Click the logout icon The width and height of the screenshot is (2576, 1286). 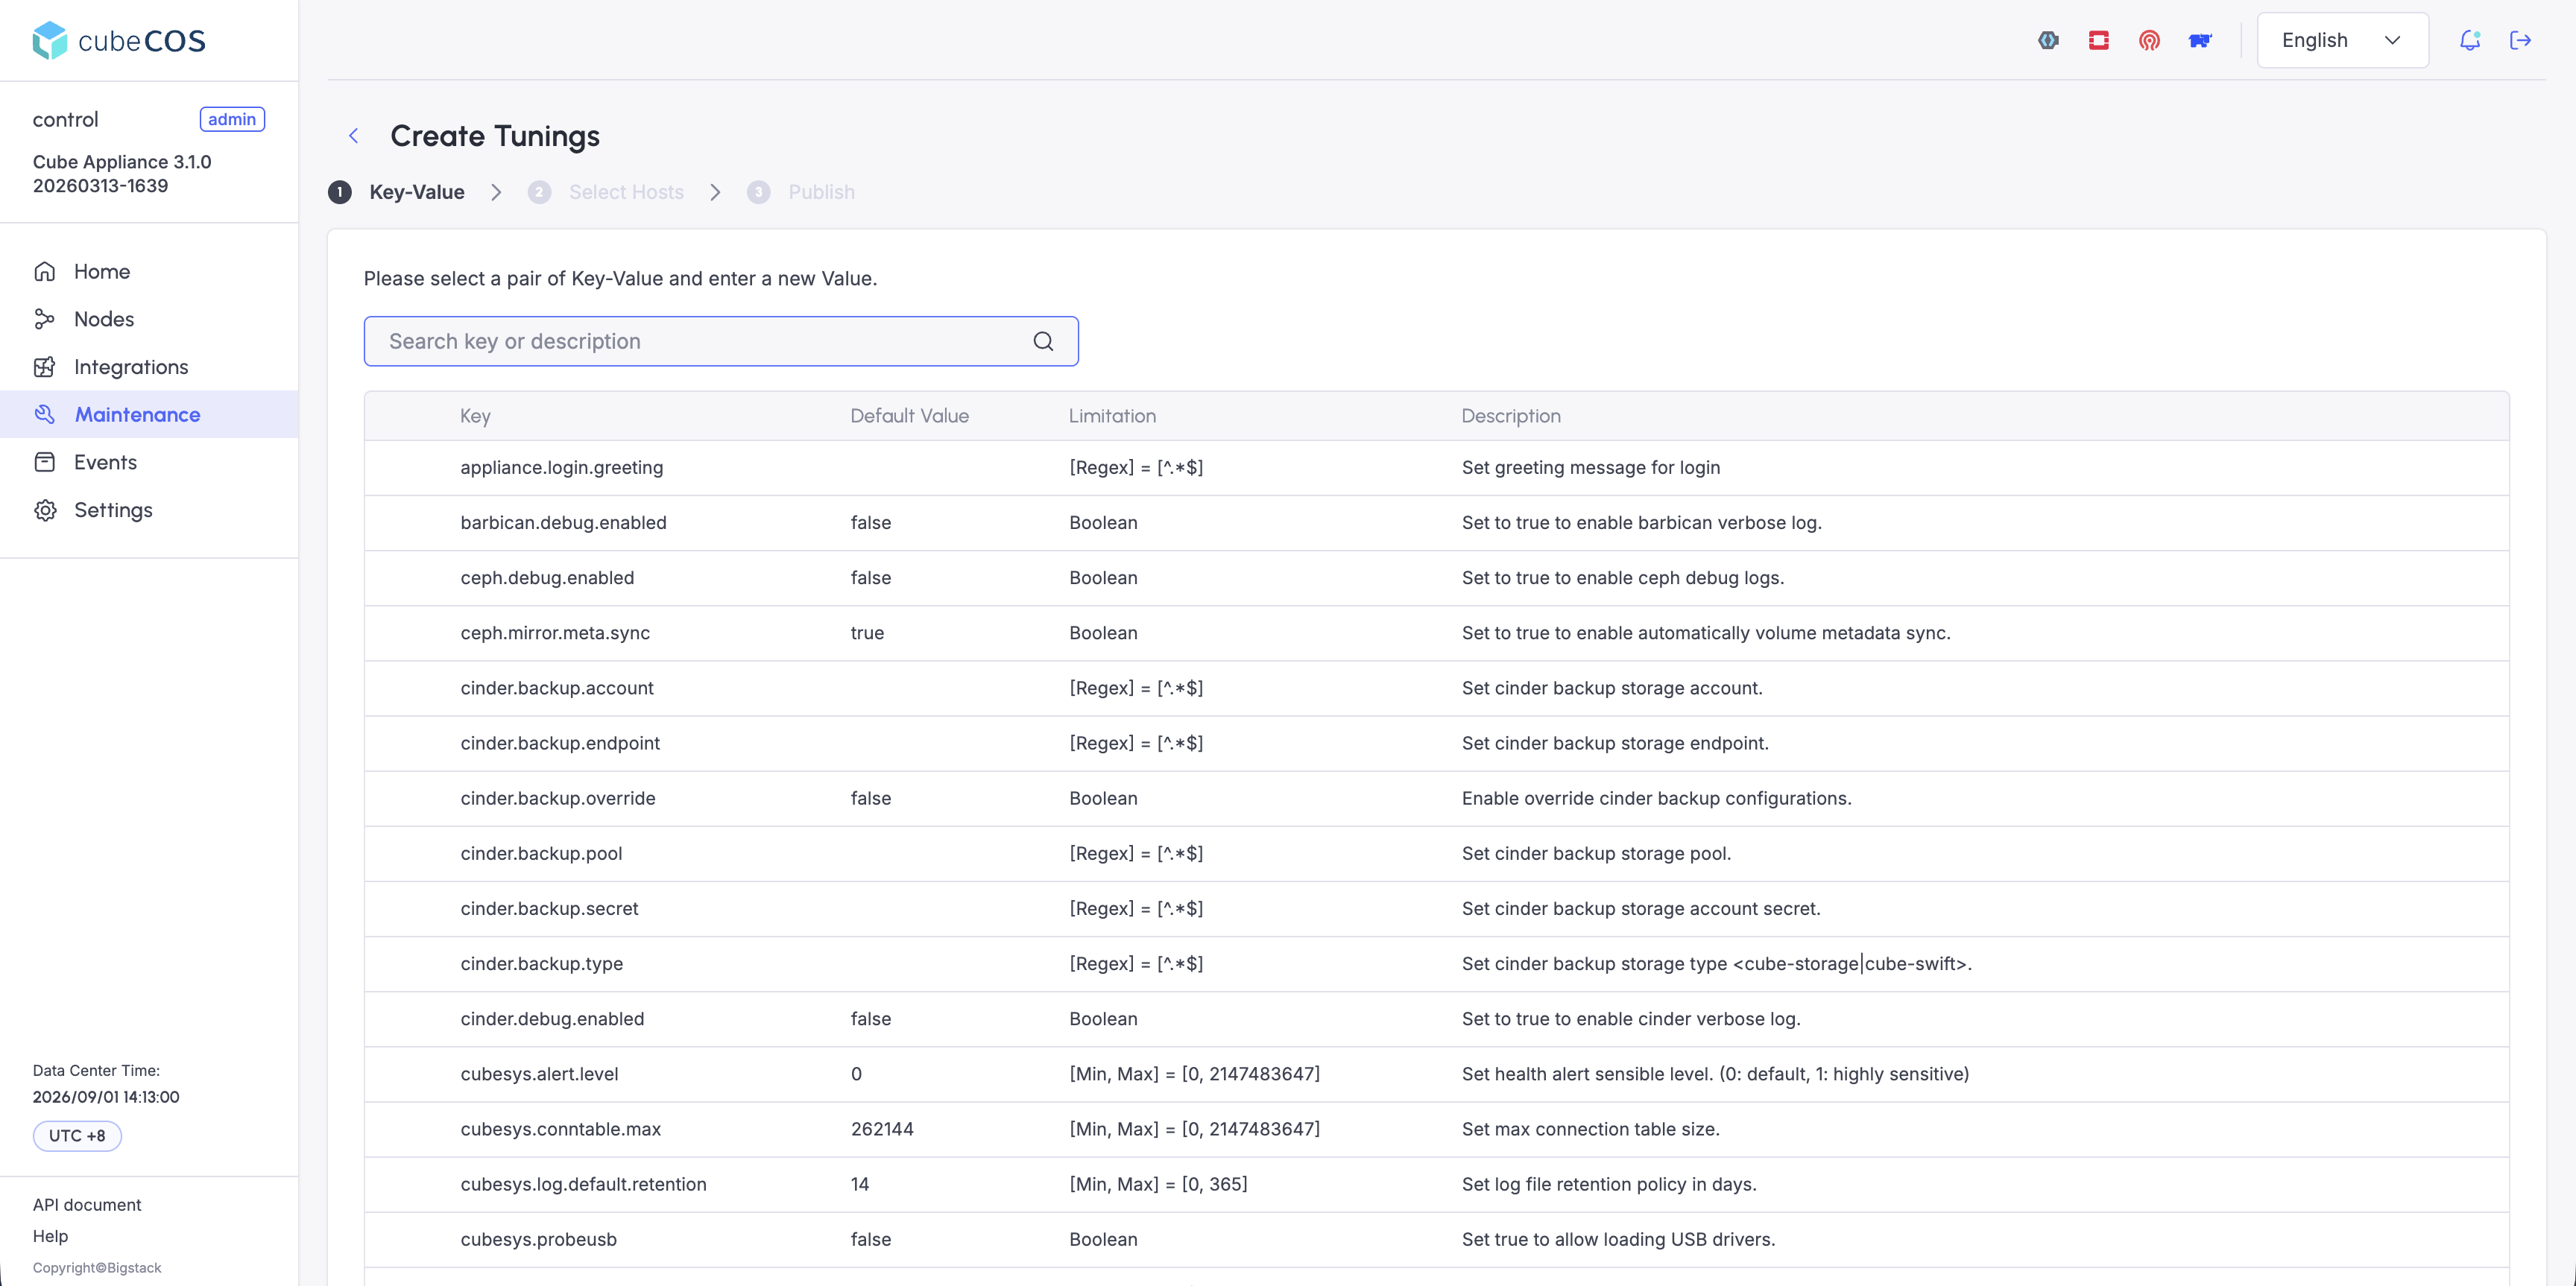2520,40
